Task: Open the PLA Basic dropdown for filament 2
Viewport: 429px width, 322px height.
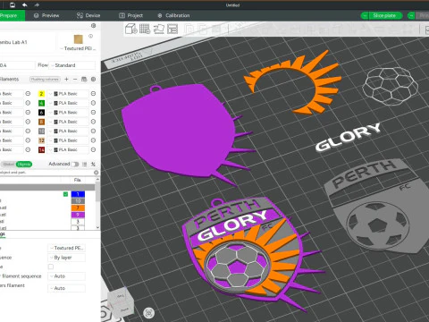Action: [68, 94]
